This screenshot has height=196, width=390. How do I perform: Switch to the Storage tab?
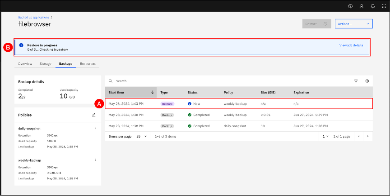click(46, 64)
